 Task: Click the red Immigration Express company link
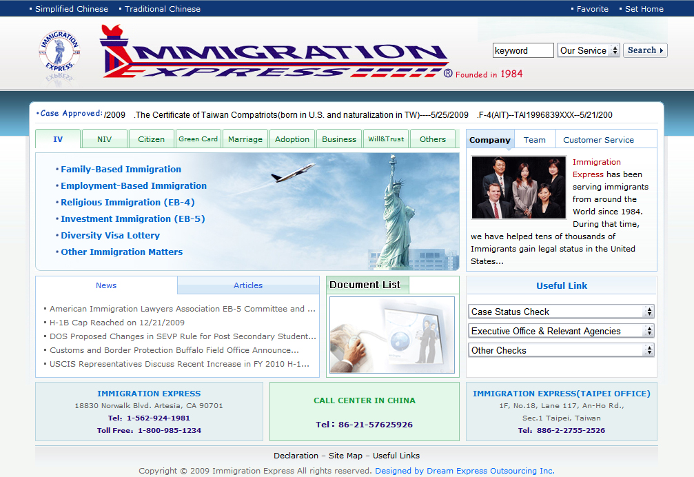[x=596, y=168]
